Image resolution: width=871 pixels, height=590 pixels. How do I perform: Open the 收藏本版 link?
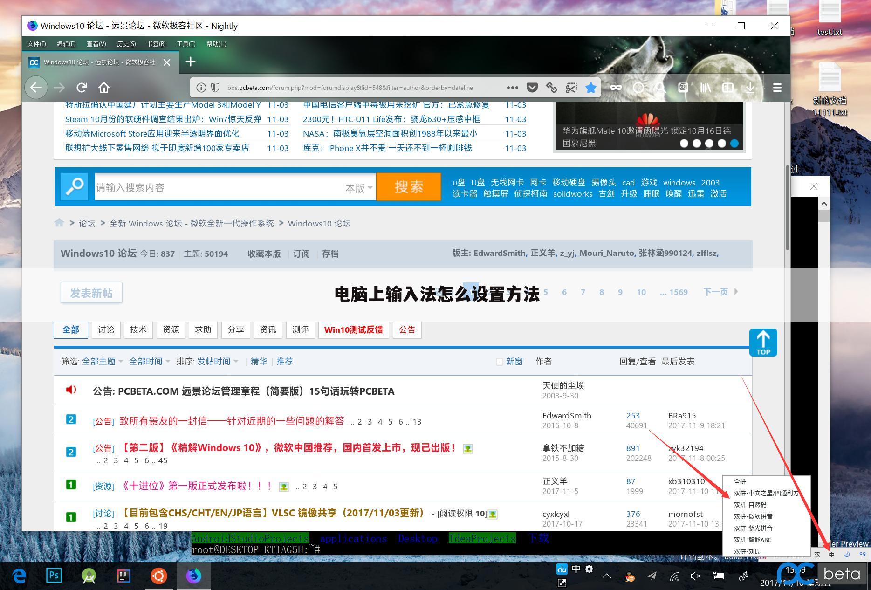click(264, 254)
